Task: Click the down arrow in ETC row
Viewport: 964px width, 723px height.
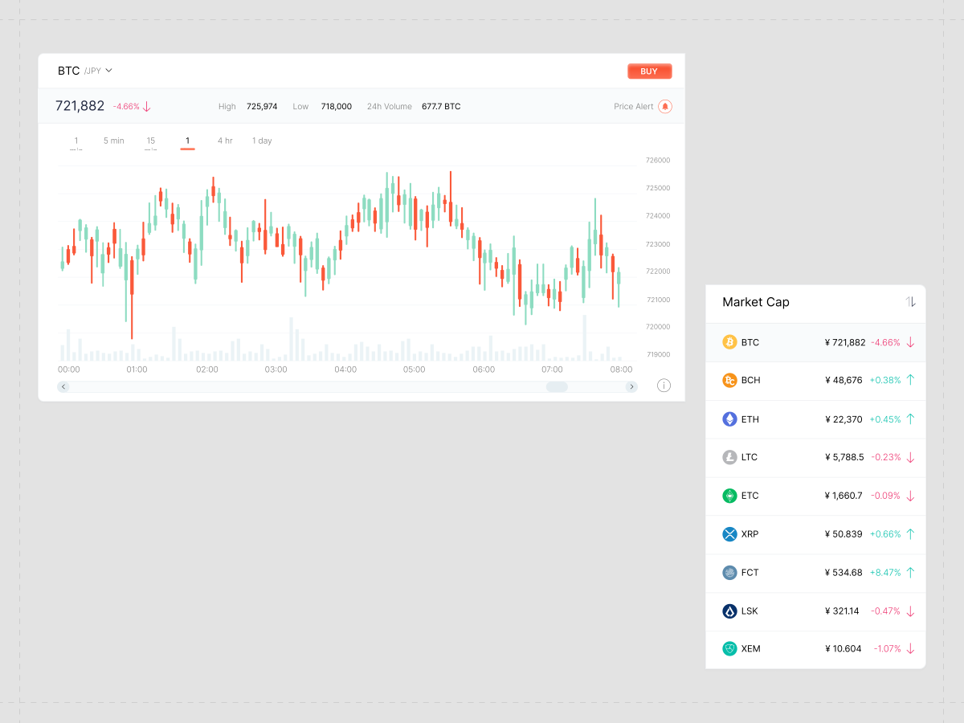Action: click(910, 496)
